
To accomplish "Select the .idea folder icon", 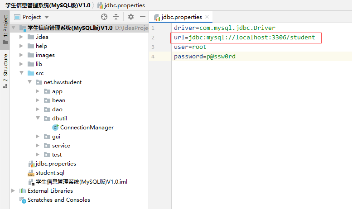I will tap(31, 37).
